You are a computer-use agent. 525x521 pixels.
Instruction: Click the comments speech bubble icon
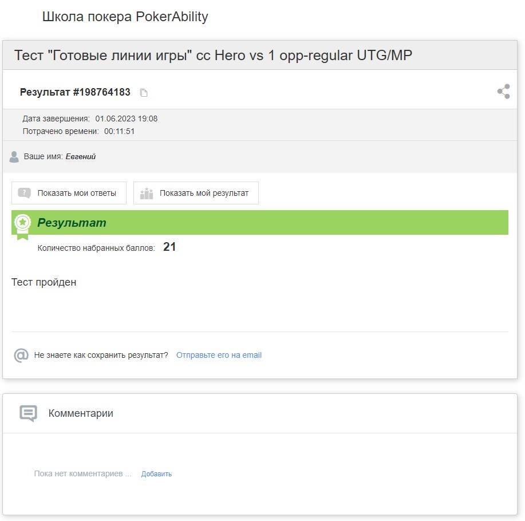point(29,413)
